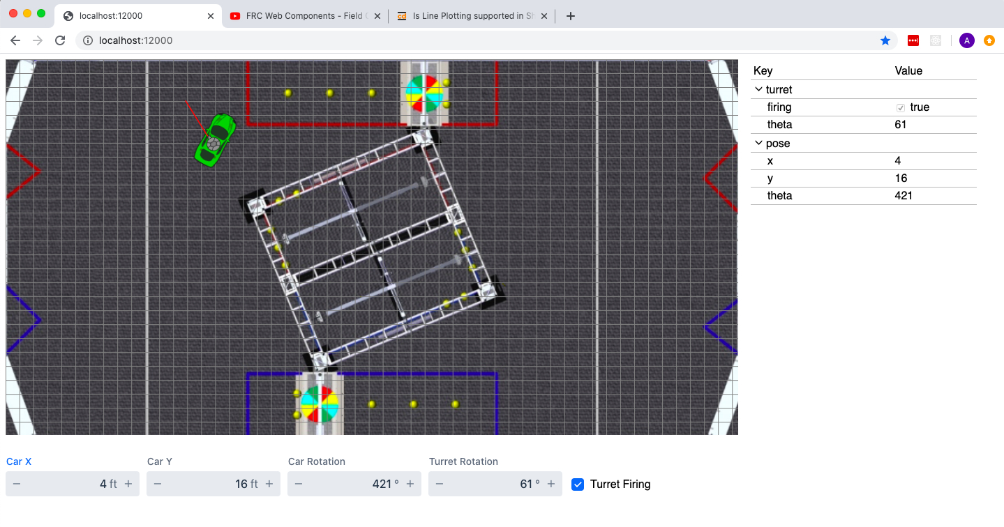
Task: Decrease Car X value with minus
Action: point(17,484)
